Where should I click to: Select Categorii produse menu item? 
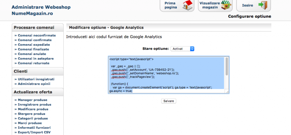point(33,118)
